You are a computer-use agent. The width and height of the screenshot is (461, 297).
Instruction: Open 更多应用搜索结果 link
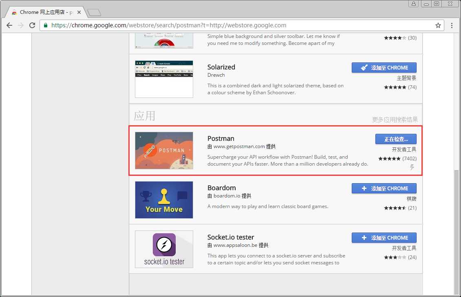pyautogui.click(x=395, y=120)
